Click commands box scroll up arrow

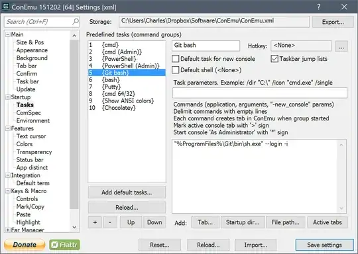click(341, 145)
